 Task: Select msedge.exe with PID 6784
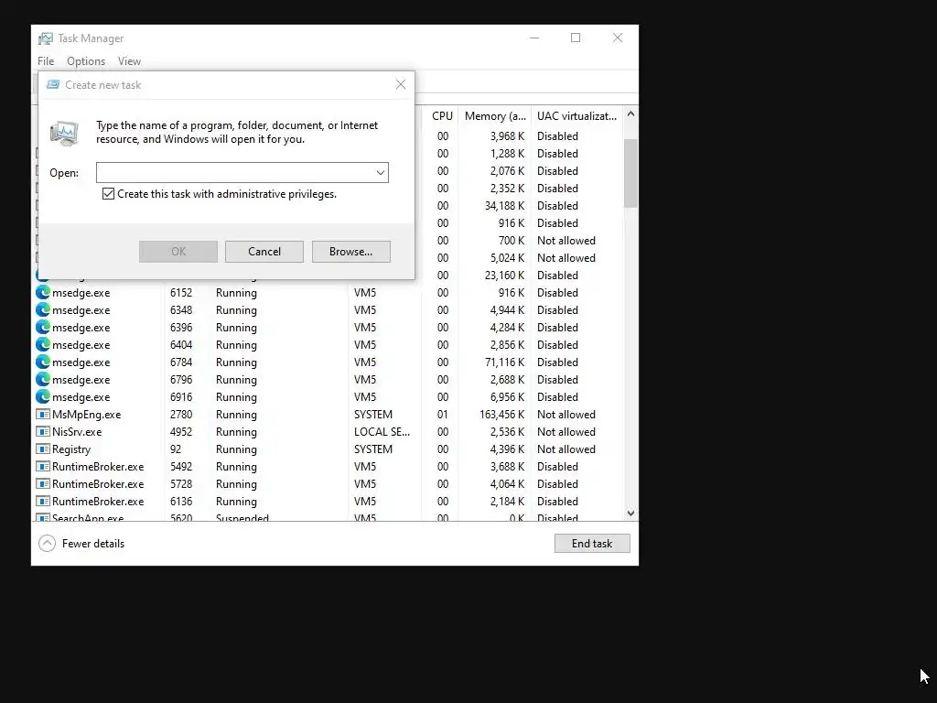point(328,362)
